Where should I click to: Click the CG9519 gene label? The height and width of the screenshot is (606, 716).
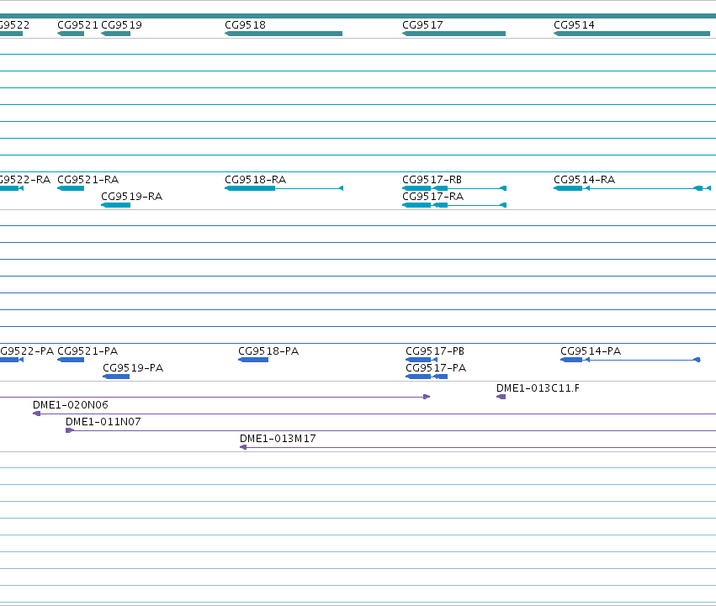coord(121,25)
